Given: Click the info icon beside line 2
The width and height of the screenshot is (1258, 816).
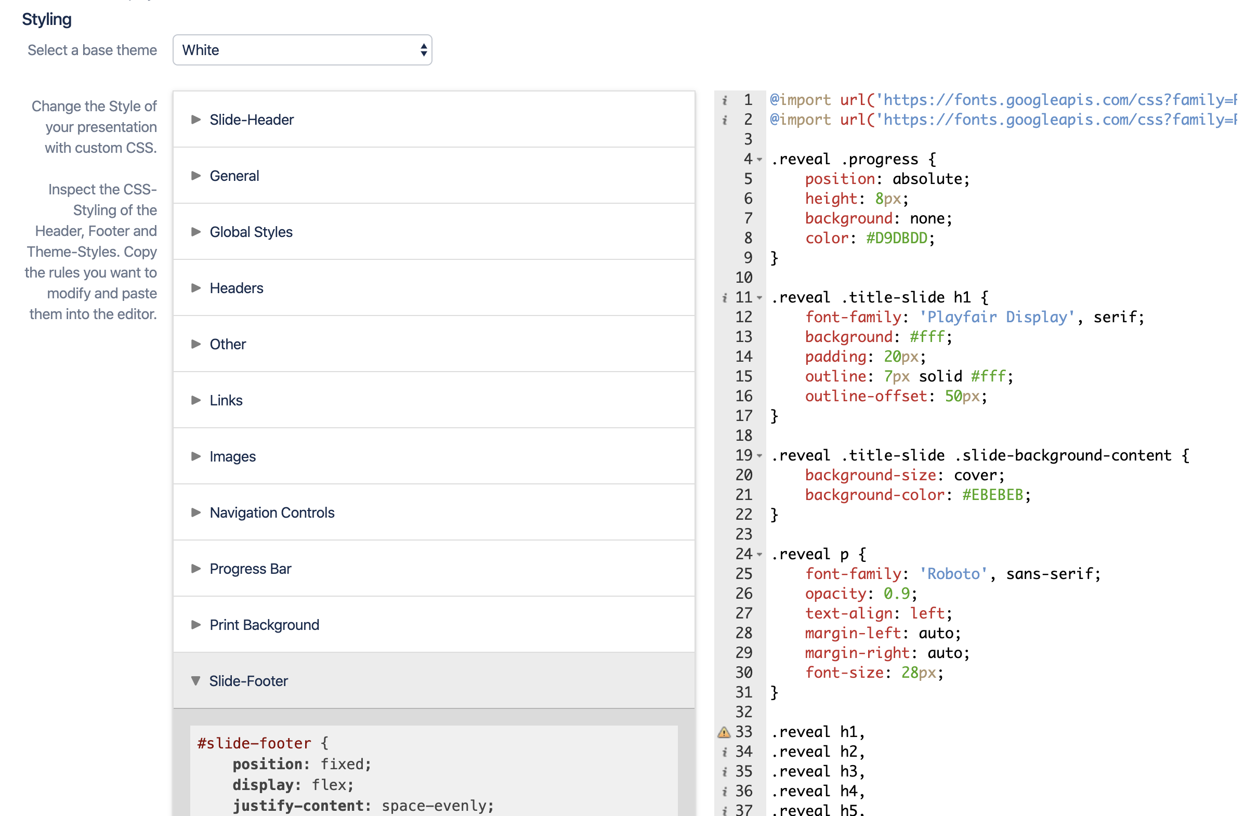Looking at the screenshot, I should pos(725,120).
